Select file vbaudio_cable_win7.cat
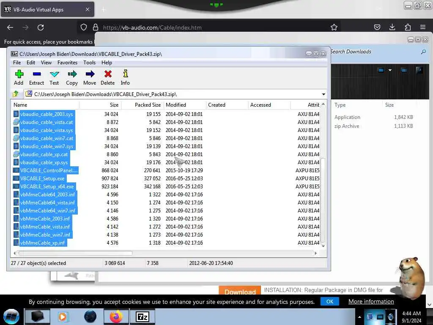The image size is (433, 325). [x=47, y=138]
